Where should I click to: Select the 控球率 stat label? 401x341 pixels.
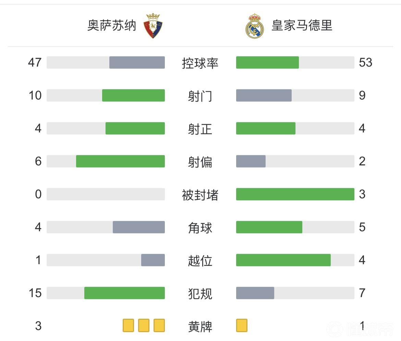pos(200,63)
